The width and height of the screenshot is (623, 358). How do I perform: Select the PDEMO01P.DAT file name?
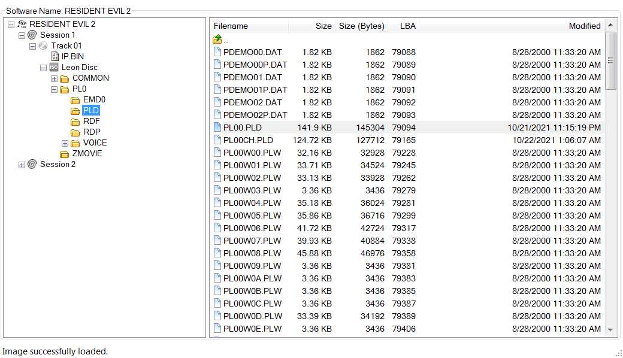click(255, 90)
